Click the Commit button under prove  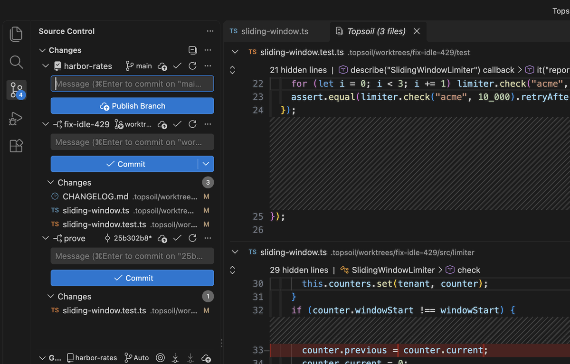[x=133, y=278]
